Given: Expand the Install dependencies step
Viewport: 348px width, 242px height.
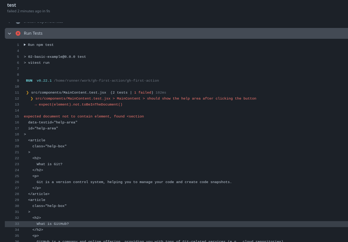Looking at the screenshot, I should point(9,21).
